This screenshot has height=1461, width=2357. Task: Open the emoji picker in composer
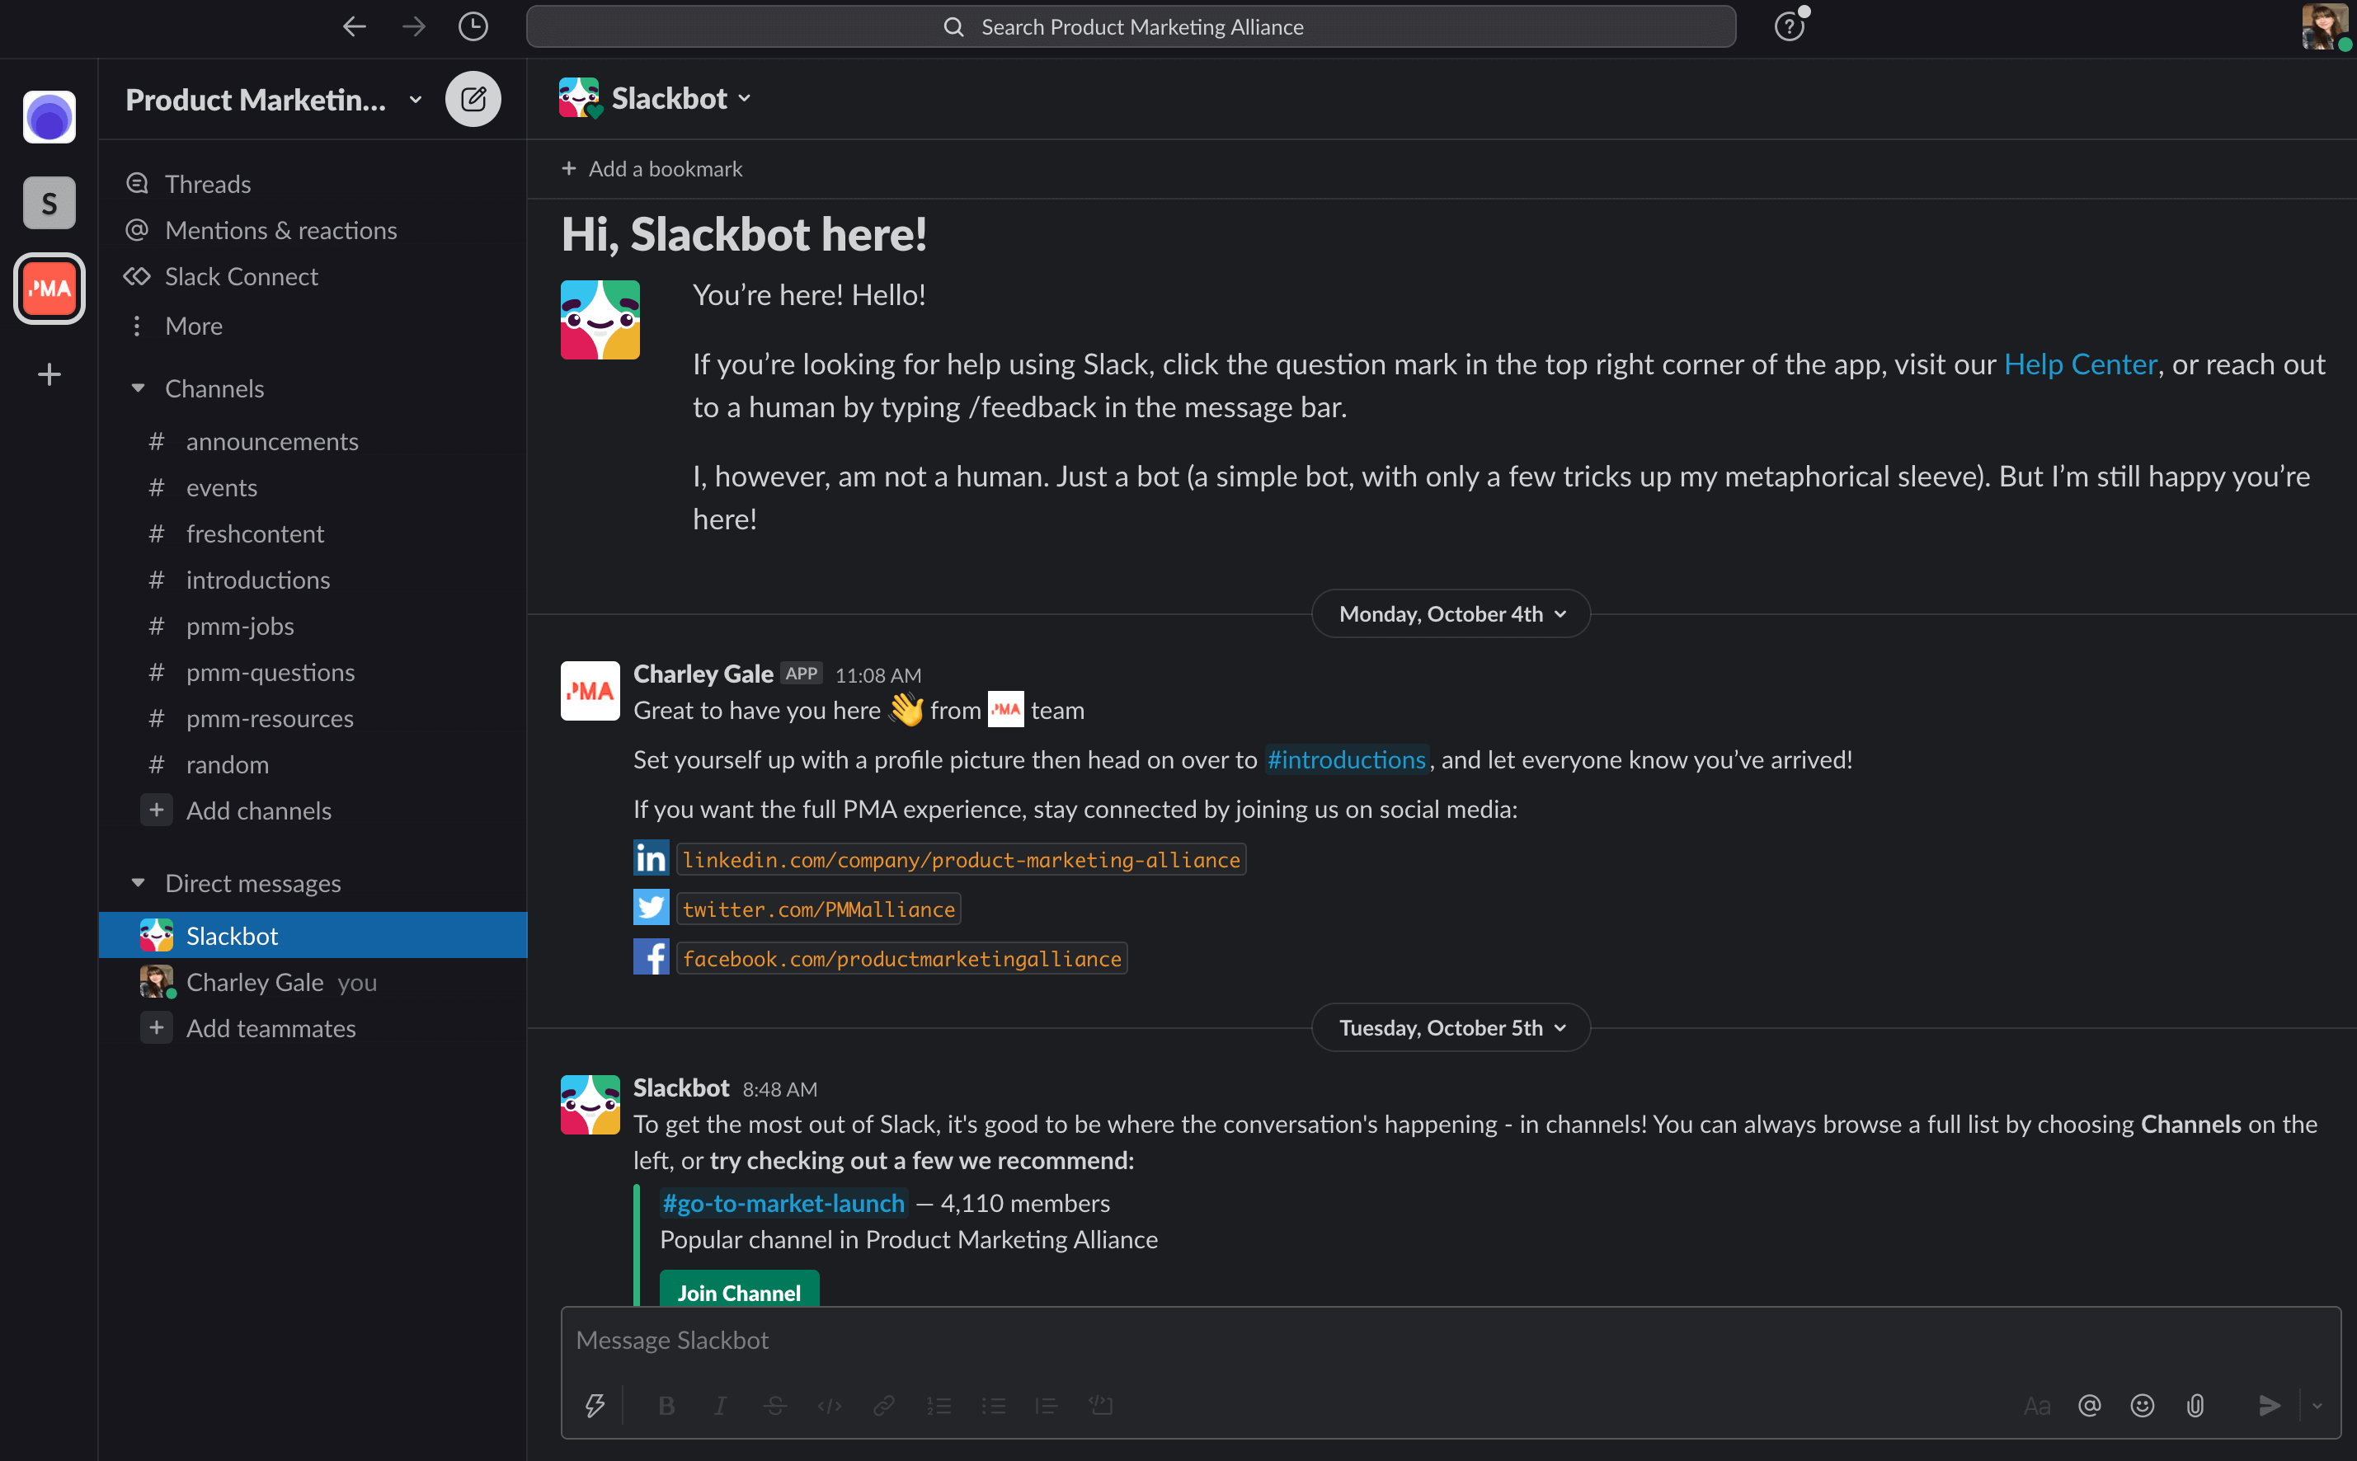(2142, 1405)
